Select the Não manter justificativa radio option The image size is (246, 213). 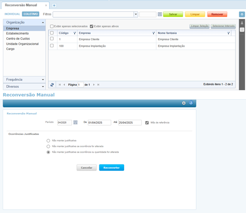coord(48,141)
